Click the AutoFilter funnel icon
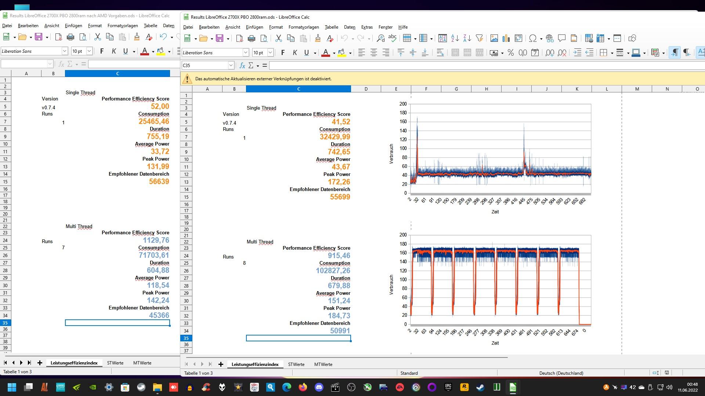 pos(479,38)
